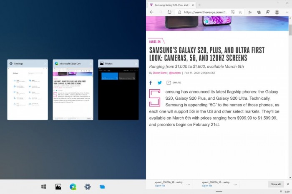Click the user profile avatar in Edge
Image resolution: width=292 pixels, height=194 pixels.
coord(277,12)
